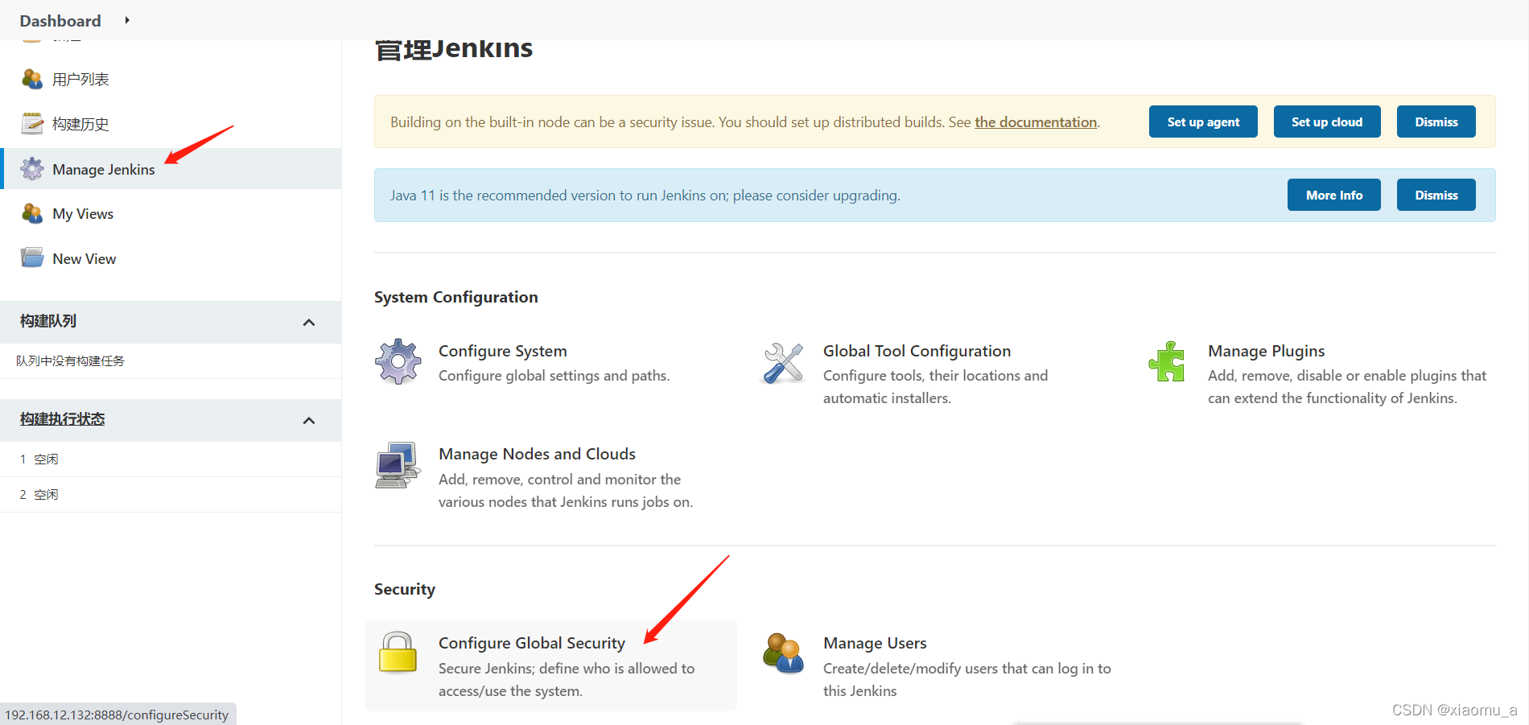Open Manage Nodes and Clouds
Image resolution: width=1529 pixels, height=725 pixels.
click(x=537, y=454)
